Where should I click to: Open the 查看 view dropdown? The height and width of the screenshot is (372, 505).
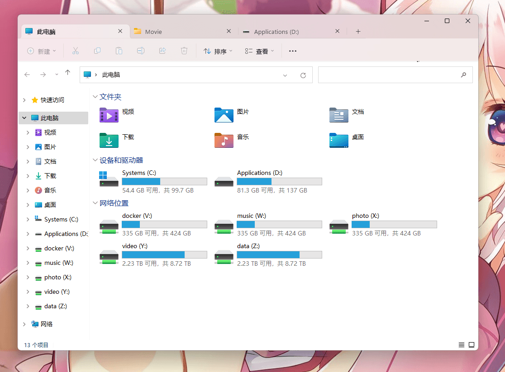point(259,51)
